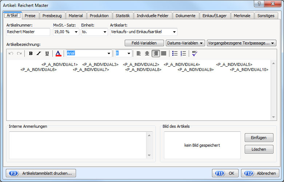Image resolution: width=284 pixels, height=182 pixels.
Task: Open Vorgangsbezogene Textpassage dropdown
Action: (x=241, y=43)
